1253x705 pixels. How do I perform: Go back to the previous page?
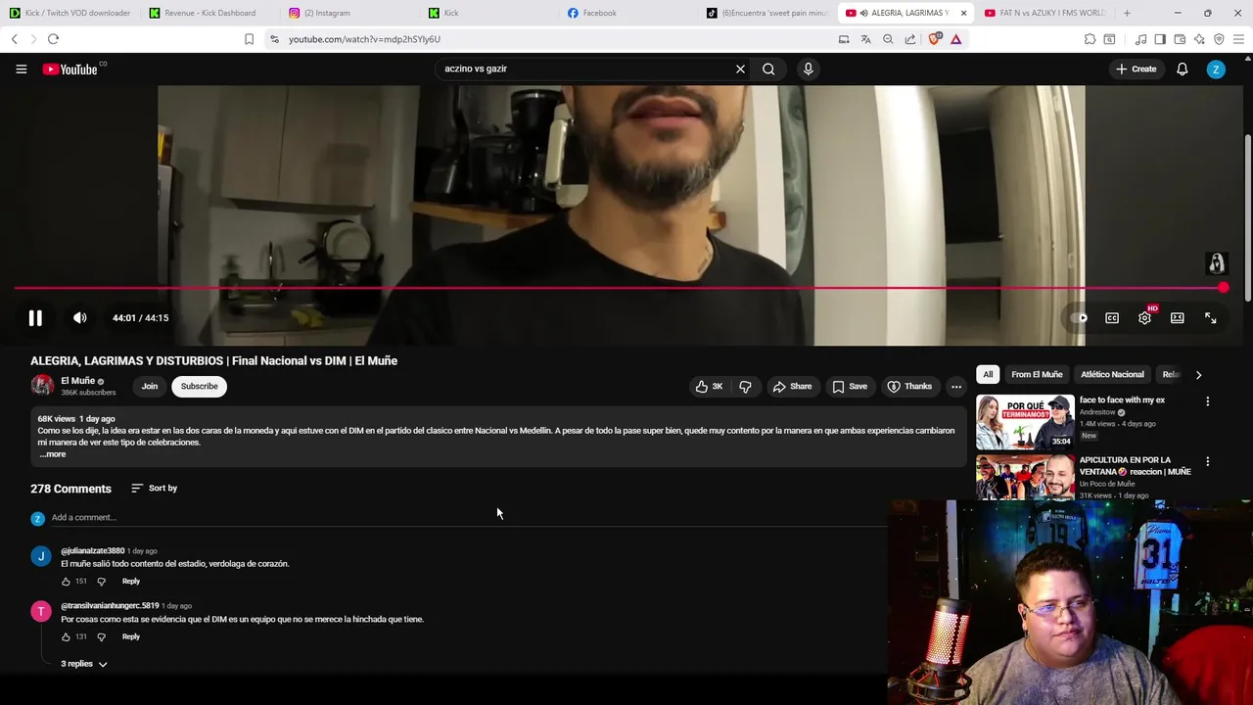[14, 39]
